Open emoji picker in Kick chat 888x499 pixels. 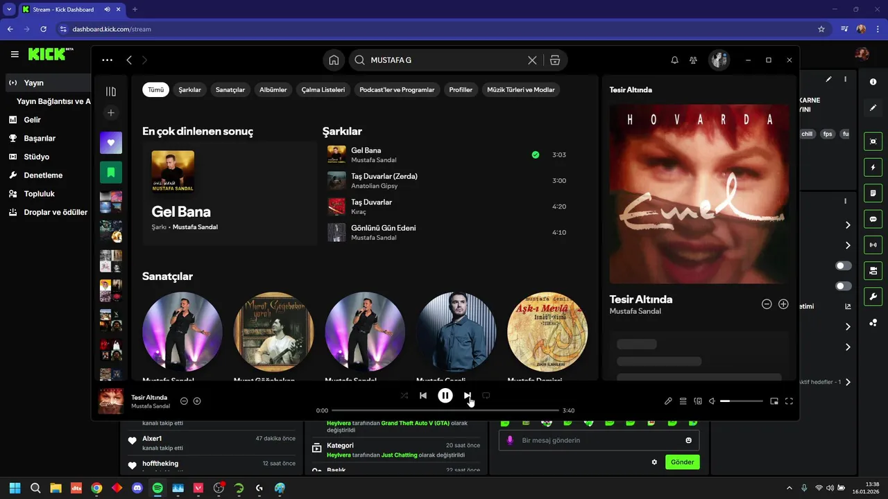(689, 440)
